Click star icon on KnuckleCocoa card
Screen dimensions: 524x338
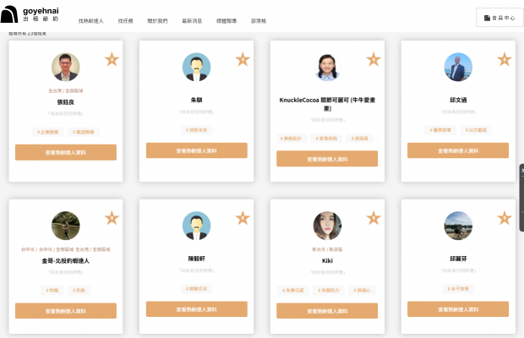point(374,59)
